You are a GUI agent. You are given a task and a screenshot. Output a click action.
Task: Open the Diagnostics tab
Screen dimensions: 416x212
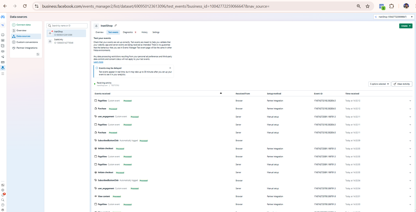[129, 32]
